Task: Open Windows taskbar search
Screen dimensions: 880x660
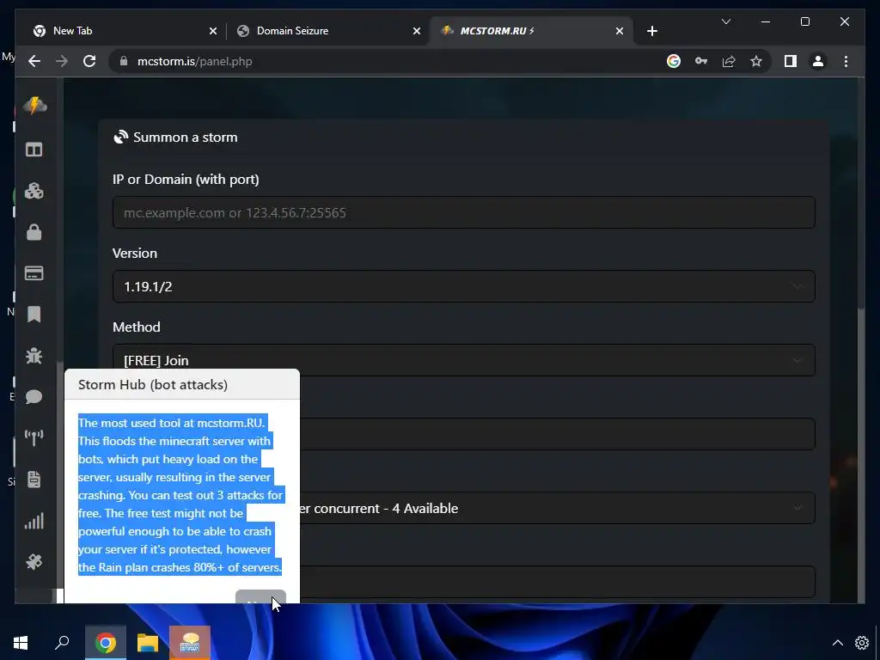Action: tap(62, 643)
